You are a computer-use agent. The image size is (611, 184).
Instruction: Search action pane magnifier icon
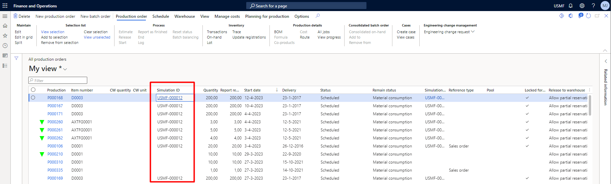[318, 16]
